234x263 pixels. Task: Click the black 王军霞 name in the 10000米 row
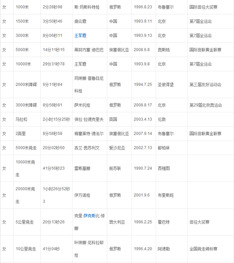click(x=80, y=64)
